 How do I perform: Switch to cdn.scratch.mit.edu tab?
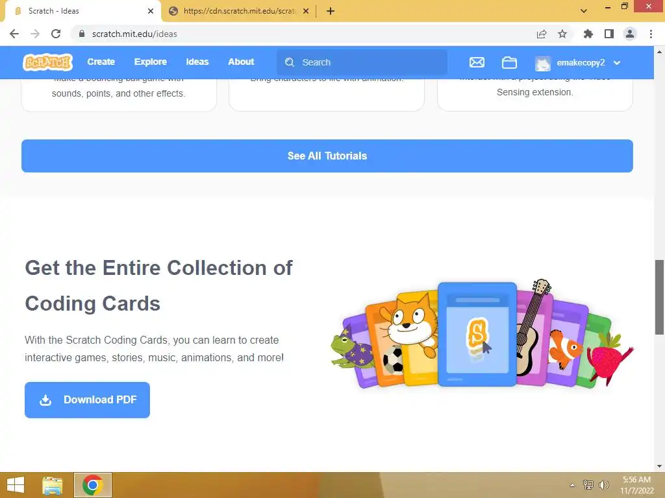[x=238, y=11]
